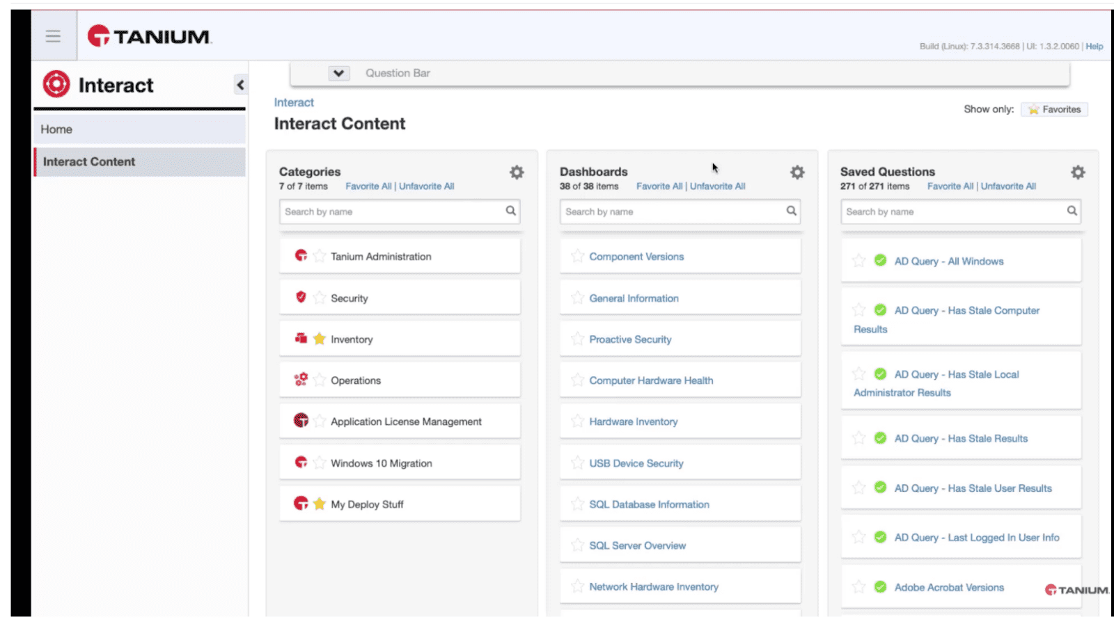This screenshot has width=1114, height=626.
Task: Favorite the Security category star
Action: (x=319, y=298)
